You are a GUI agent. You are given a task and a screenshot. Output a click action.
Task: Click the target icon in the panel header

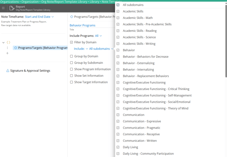71,17
